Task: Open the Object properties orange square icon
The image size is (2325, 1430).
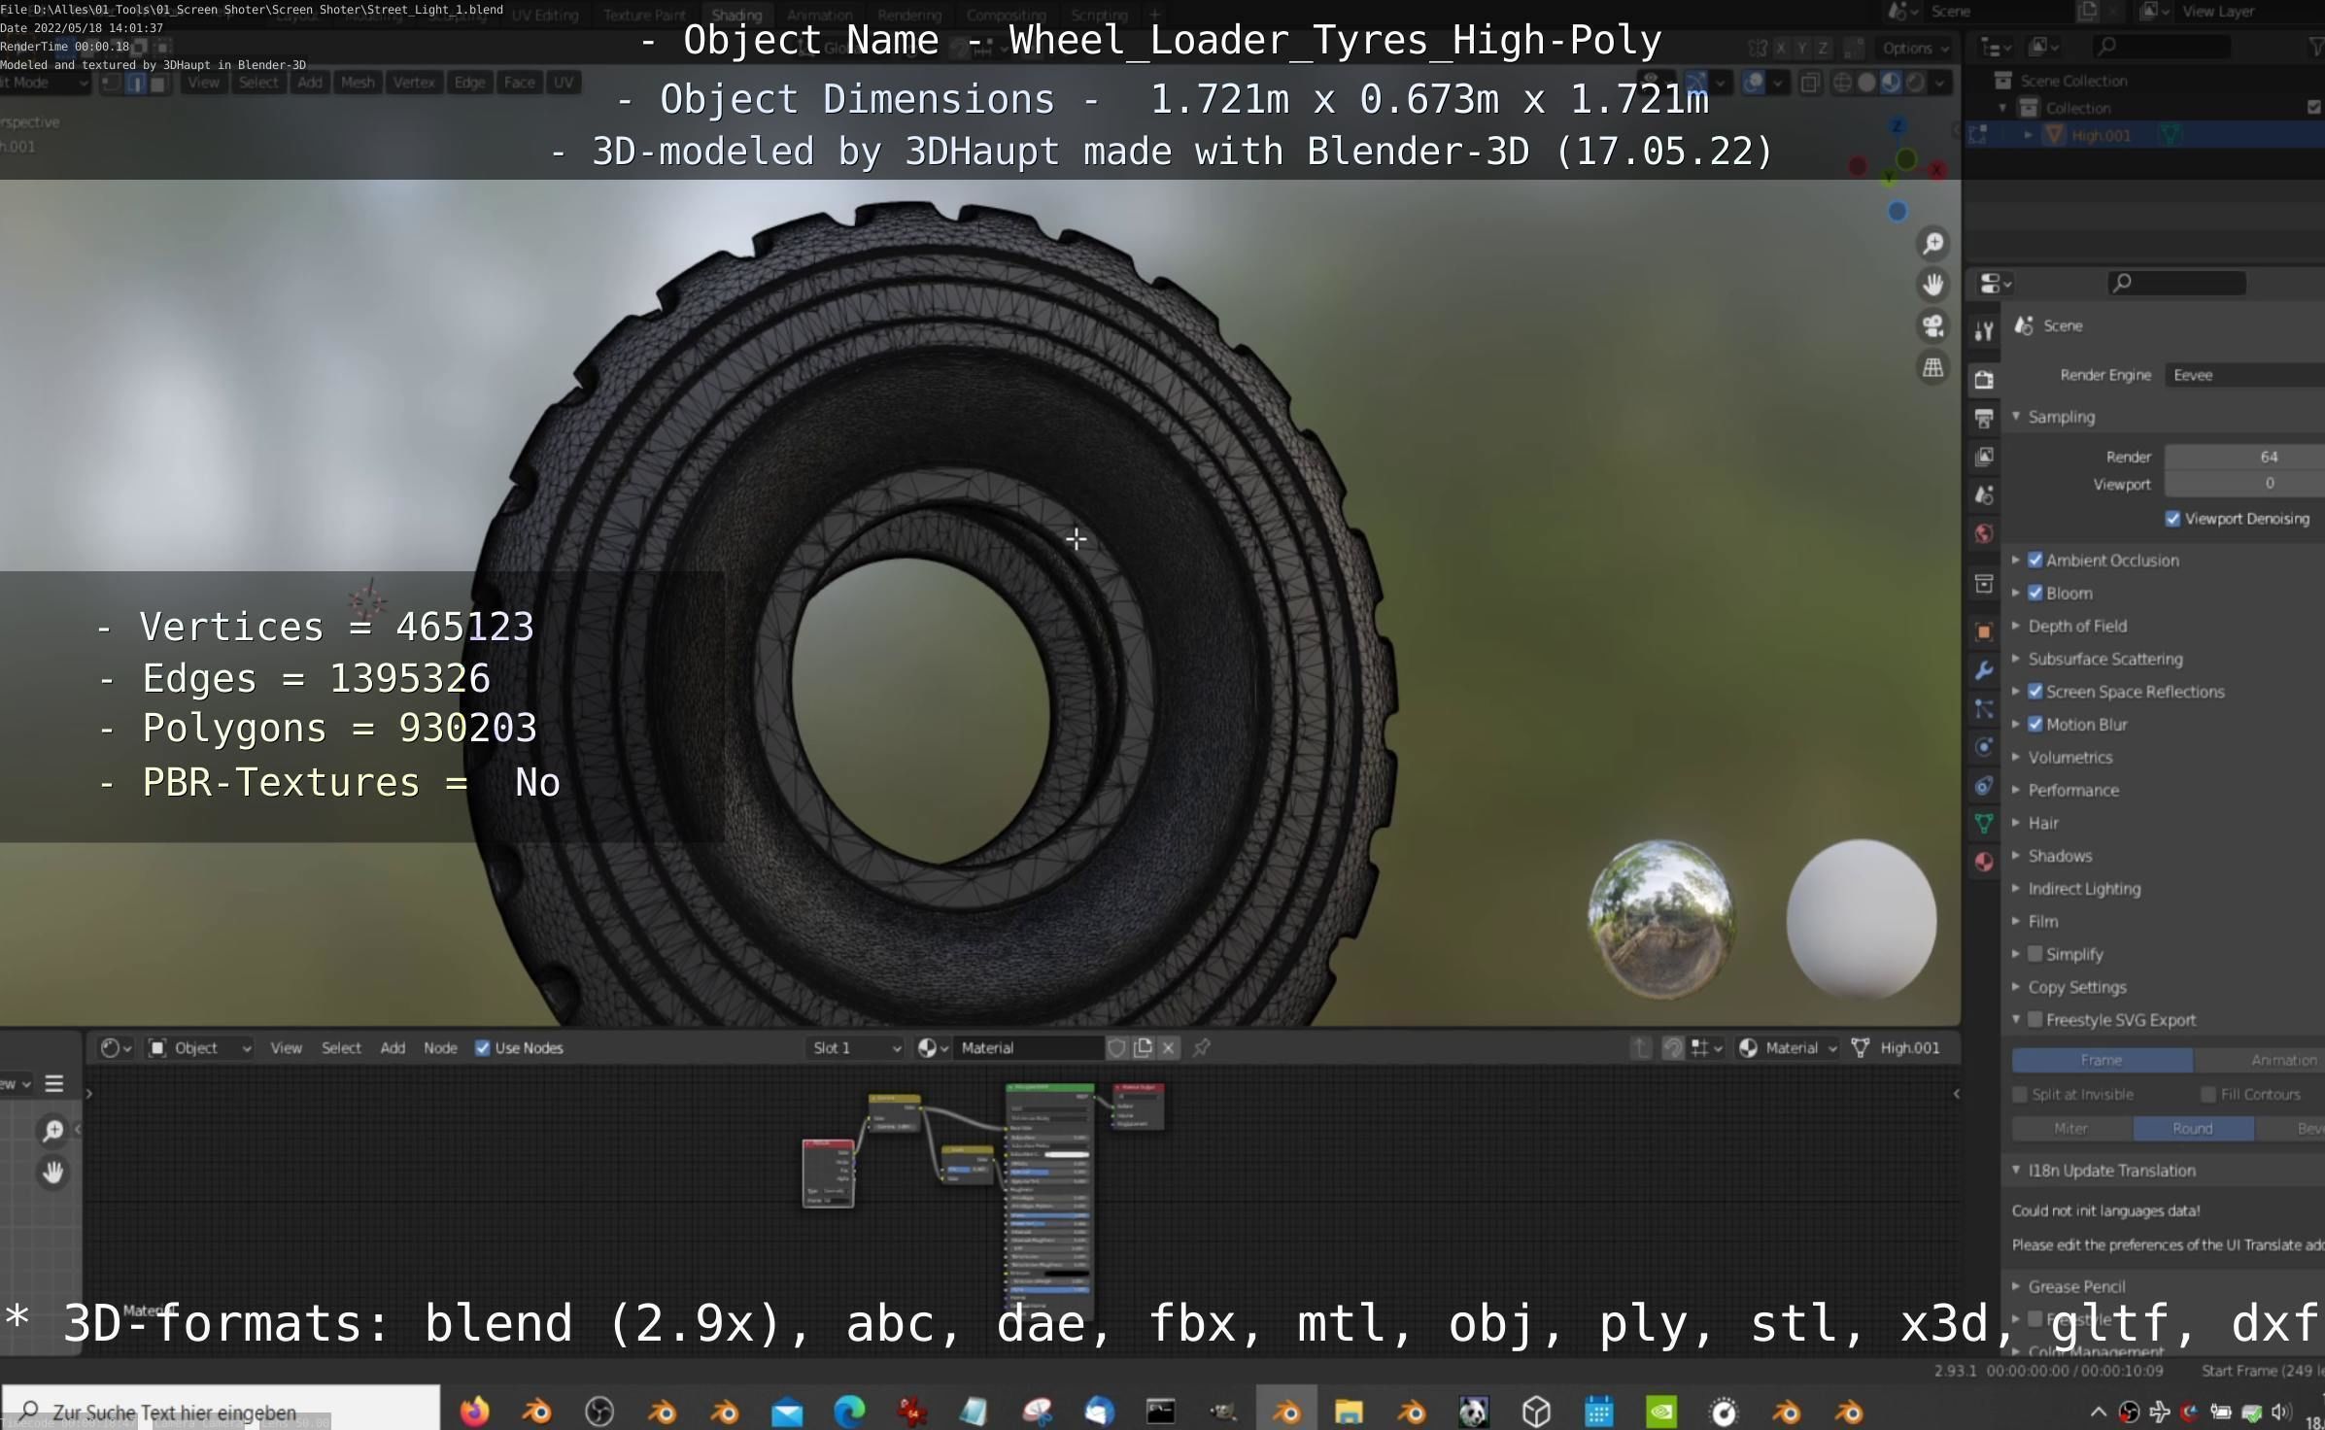Action: point(1984,631)
